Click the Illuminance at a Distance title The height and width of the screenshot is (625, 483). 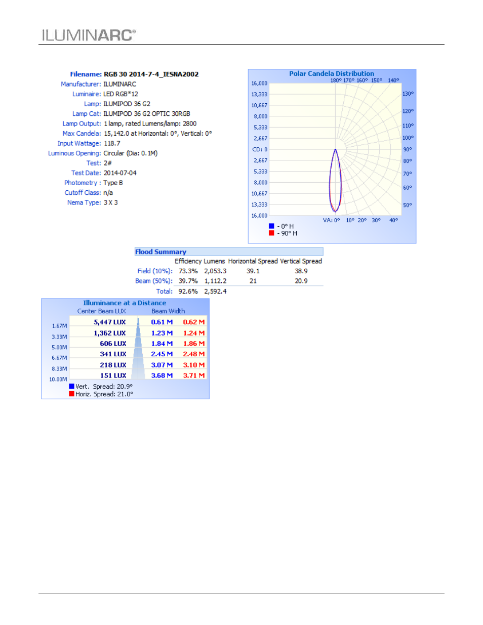[125, 303]
